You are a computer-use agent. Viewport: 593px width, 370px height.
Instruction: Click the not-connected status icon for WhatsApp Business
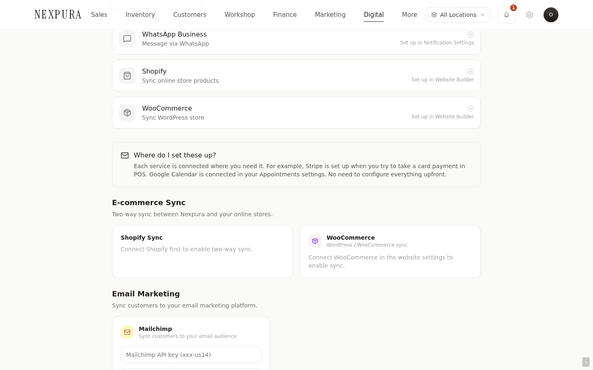471,35
